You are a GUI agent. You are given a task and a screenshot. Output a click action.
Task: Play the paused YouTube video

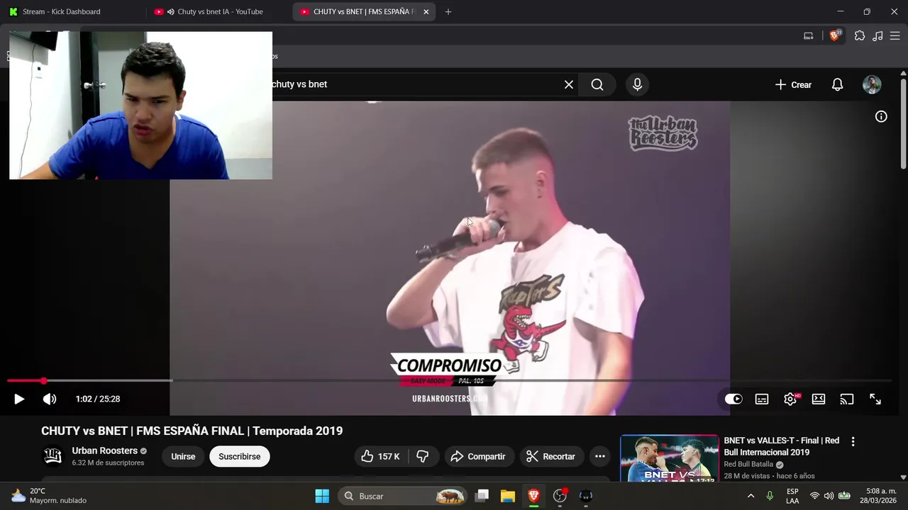[19, 399]
